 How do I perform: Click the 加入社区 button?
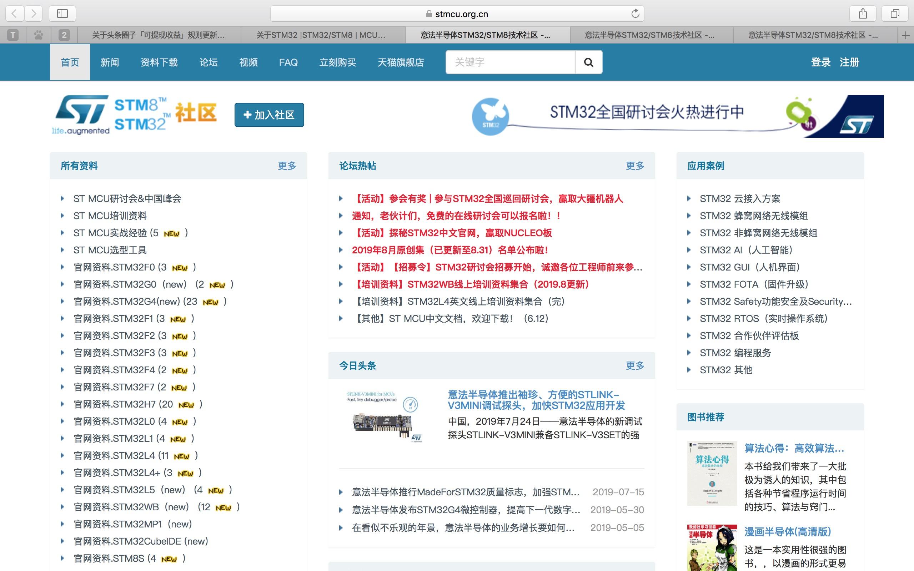[269, 115]
